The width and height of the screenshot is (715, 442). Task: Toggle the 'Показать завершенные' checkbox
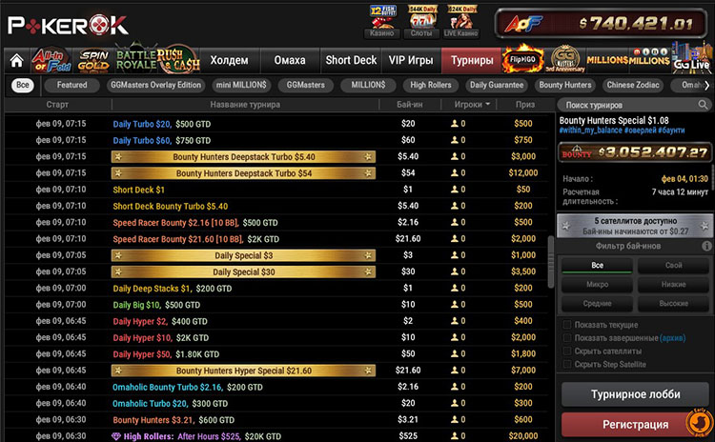coord(567,338)
